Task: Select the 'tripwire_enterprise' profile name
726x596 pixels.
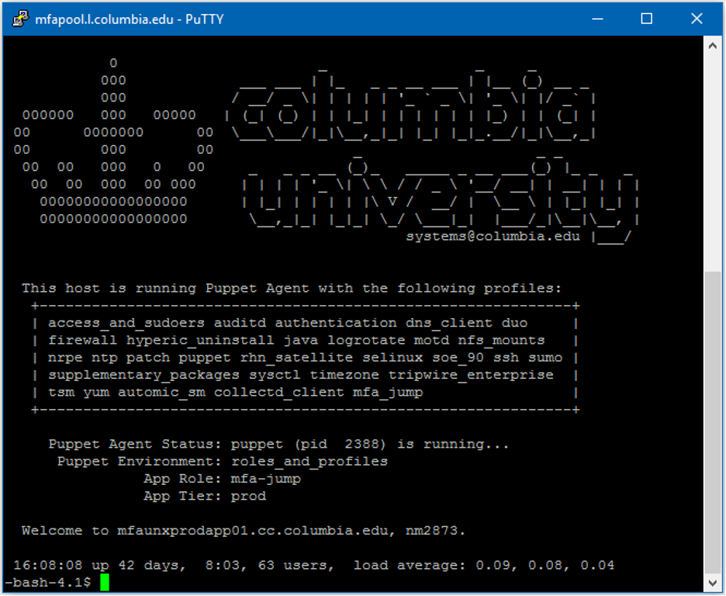Action: click(471, 375)
